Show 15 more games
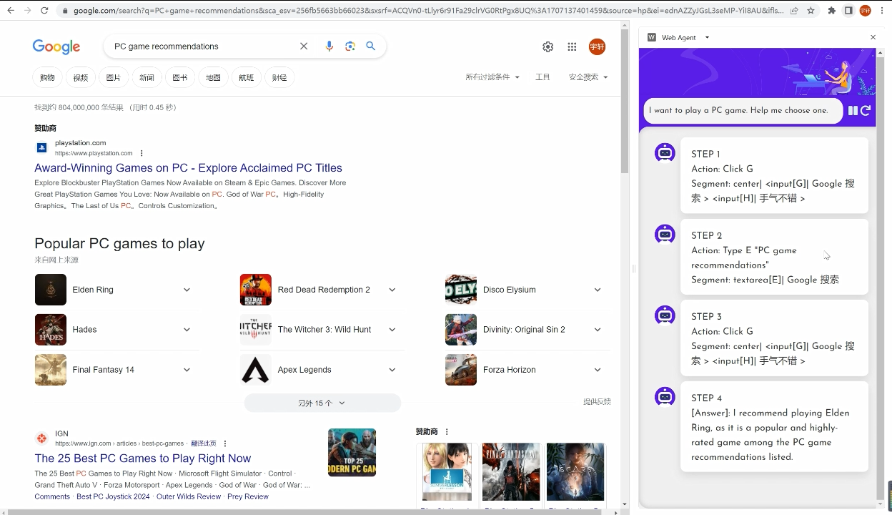 tap(322, 403)
